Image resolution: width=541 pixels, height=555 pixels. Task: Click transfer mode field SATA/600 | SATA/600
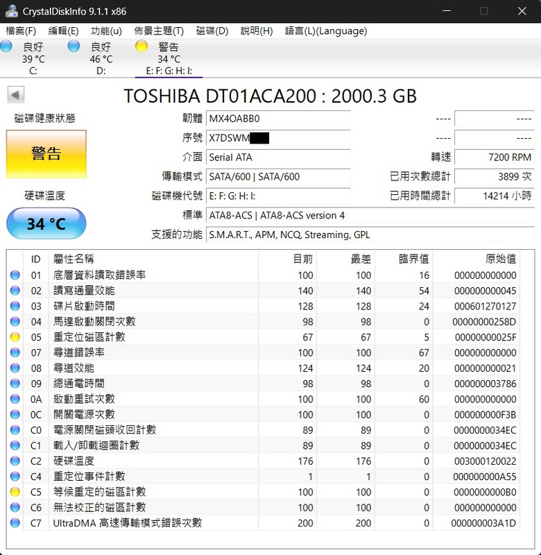click(278, 176)
